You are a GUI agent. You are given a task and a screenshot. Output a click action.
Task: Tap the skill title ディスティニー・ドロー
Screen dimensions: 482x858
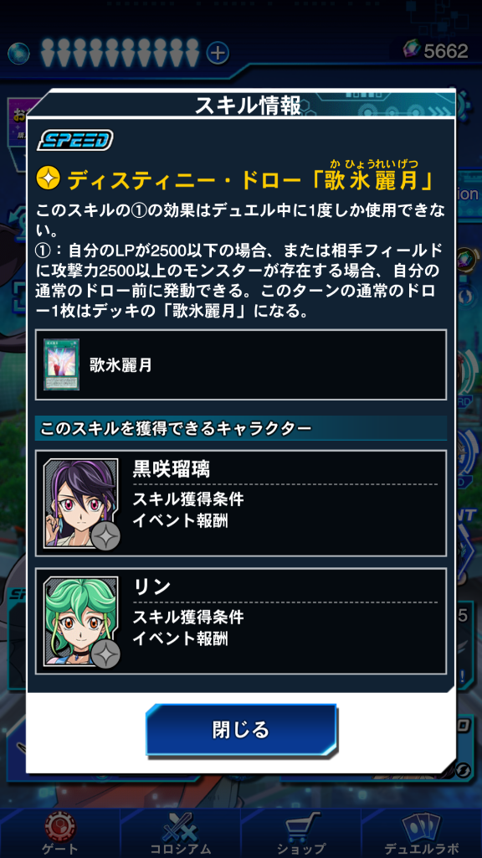tap(187, 180)
